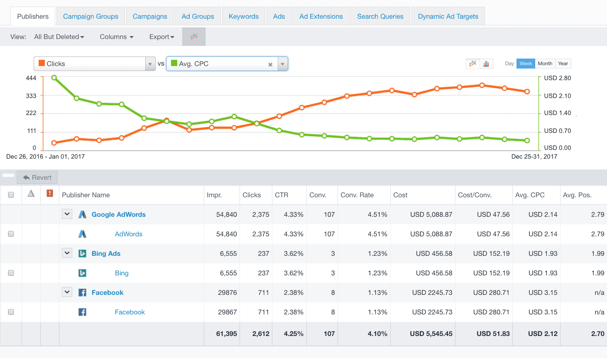Open the Clicks metric dropdown

[150, 64]
